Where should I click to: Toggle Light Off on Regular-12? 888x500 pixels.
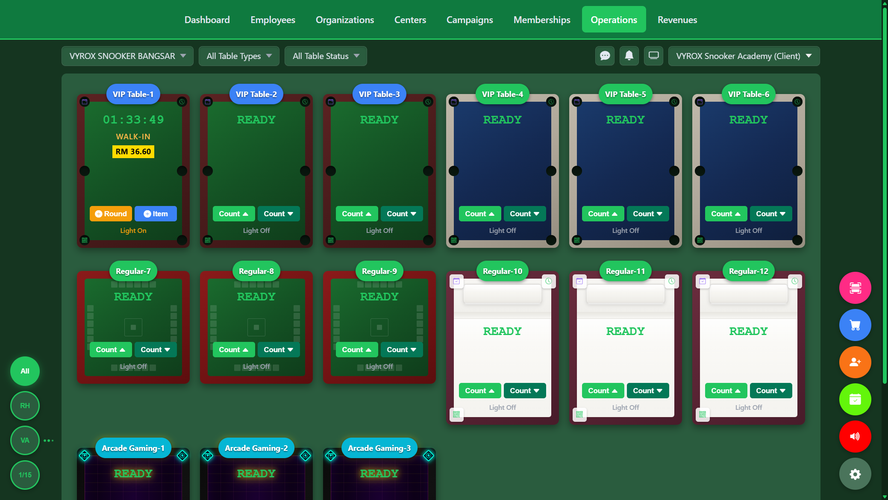click(x=749, y=408)
